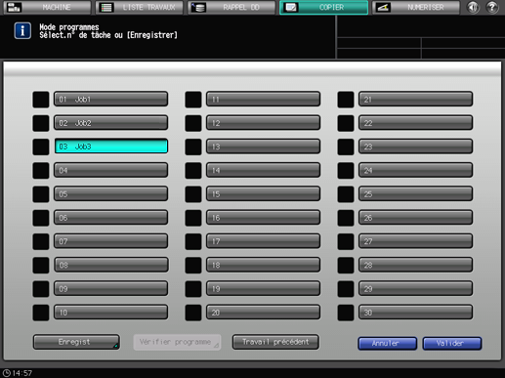Image resolution: width=505 pixels, height=378 pixels.
Task: Toggle black box beside slot 30
Action: pos(346,313)
